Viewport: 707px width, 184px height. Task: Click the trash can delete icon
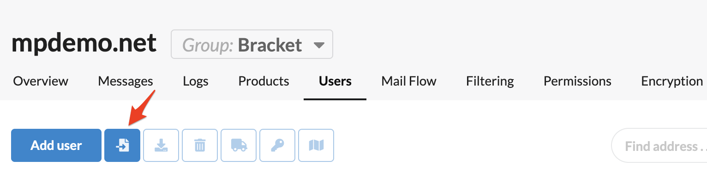pos(200,145)
